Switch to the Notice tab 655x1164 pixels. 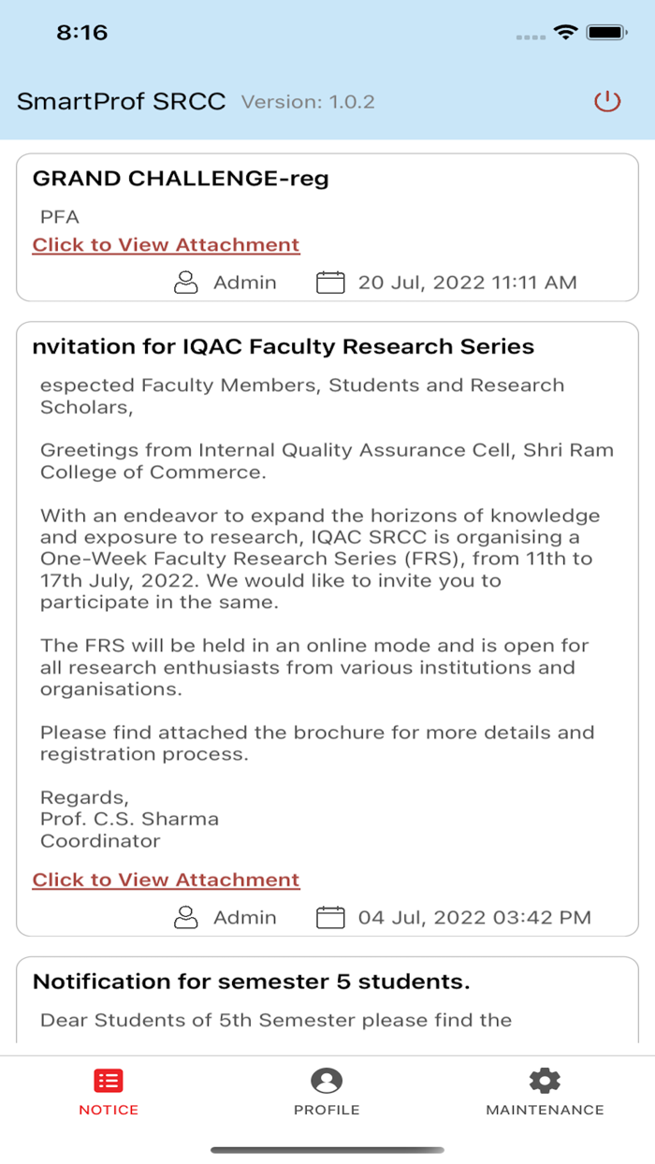108,1090
